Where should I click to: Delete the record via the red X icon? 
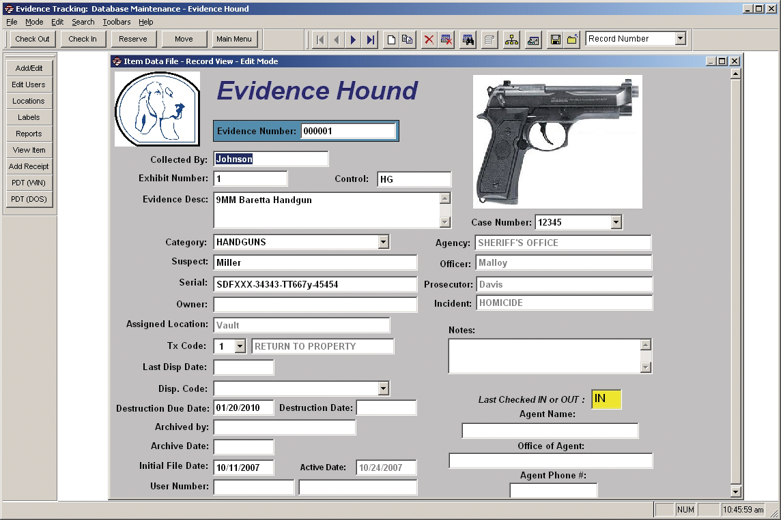[x=427, y=39]
